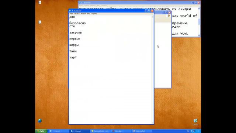
Task: Maximize the front Notepad window
Action: point(149,11)
